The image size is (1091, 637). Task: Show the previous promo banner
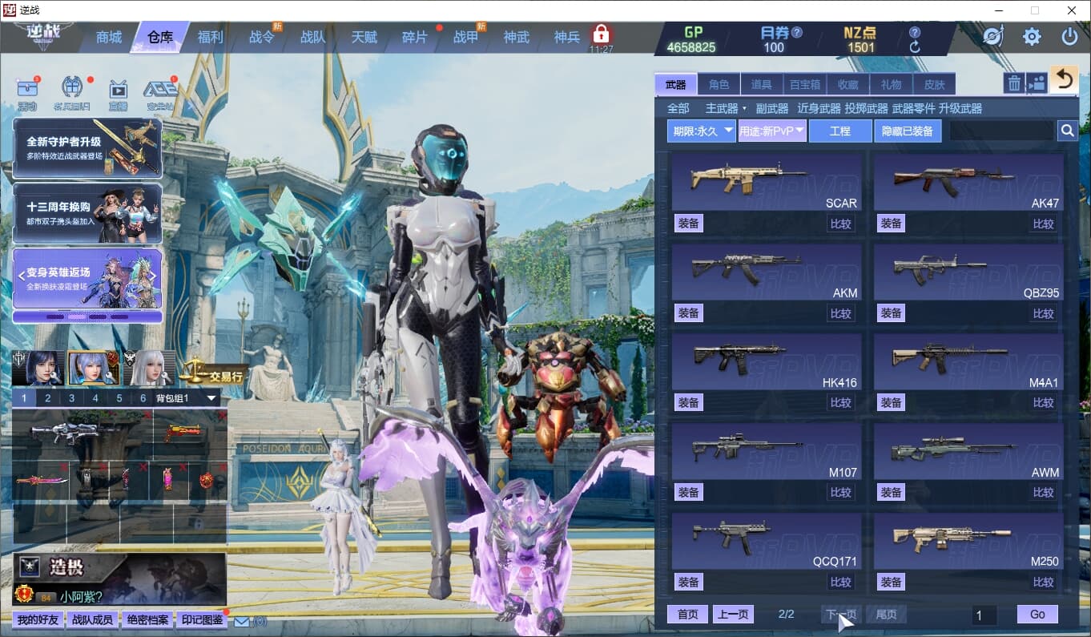[x=22, y=276]
